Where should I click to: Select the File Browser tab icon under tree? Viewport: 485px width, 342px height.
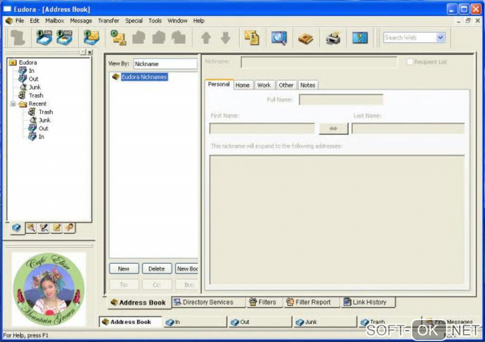point(30,228)
